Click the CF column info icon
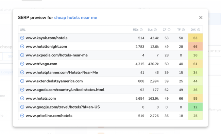Screen dimensions: 221x134 169,30
